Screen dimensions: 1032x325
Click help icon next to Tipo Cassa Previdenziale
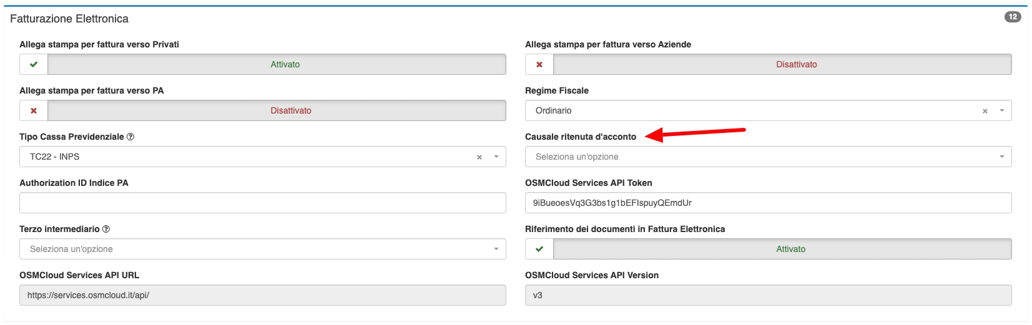(130, 137)
